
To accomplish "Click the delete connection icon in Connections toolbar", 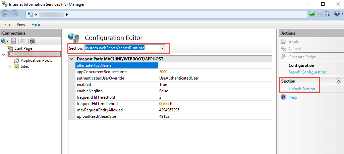I will 33,41.
